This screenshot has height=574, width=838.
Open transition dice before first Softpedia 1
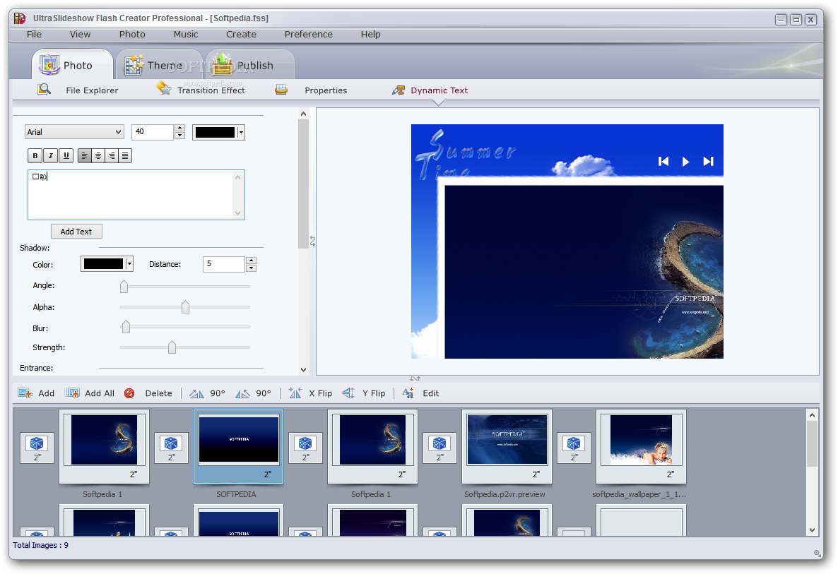pos(37,448)
